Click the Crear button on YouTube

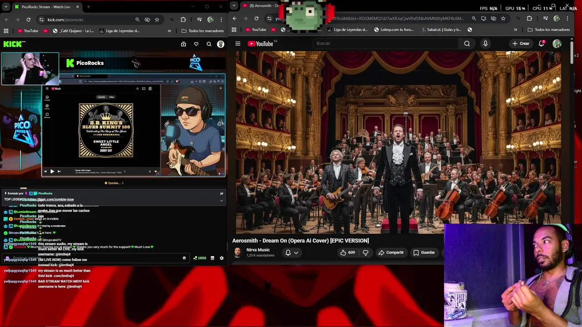click(x=521, y=44)
